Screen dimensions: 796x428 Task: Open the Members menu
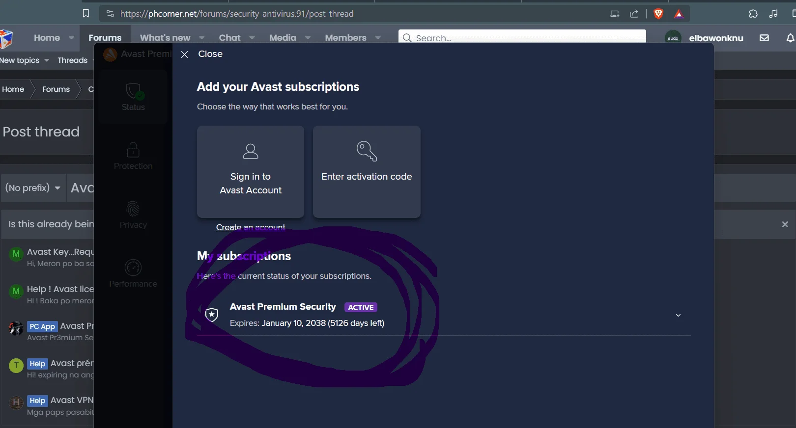click(345, 38)
